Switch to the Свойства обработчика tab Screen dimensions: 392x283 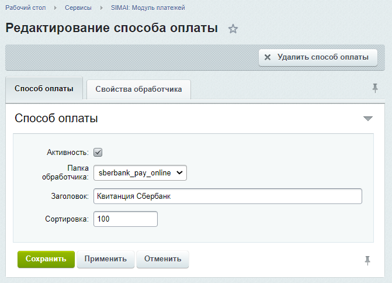[x=139, y=89]
